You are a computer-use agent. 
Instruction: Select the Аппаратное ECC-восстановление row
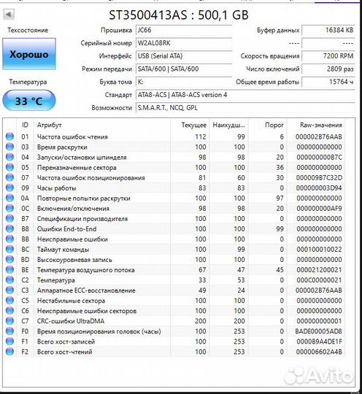(x=174, y=290)
